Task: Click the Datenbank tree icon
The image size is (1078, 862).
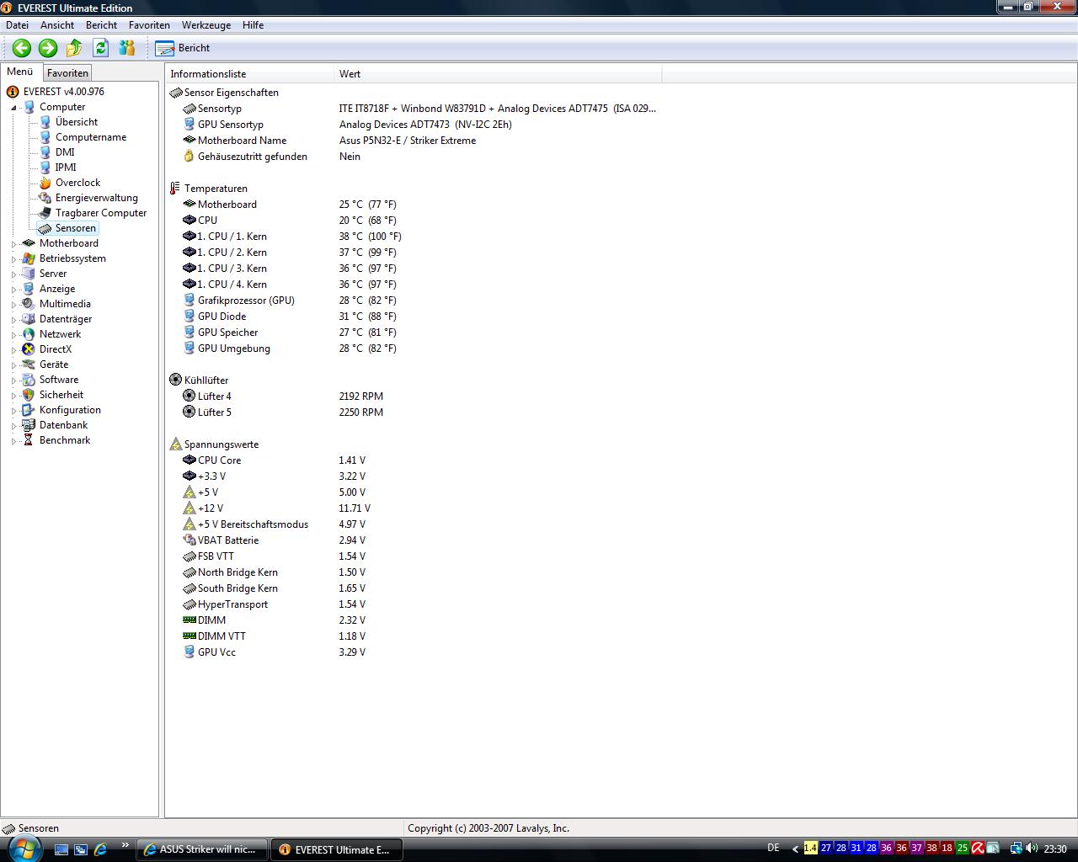Action: point(29,425)
